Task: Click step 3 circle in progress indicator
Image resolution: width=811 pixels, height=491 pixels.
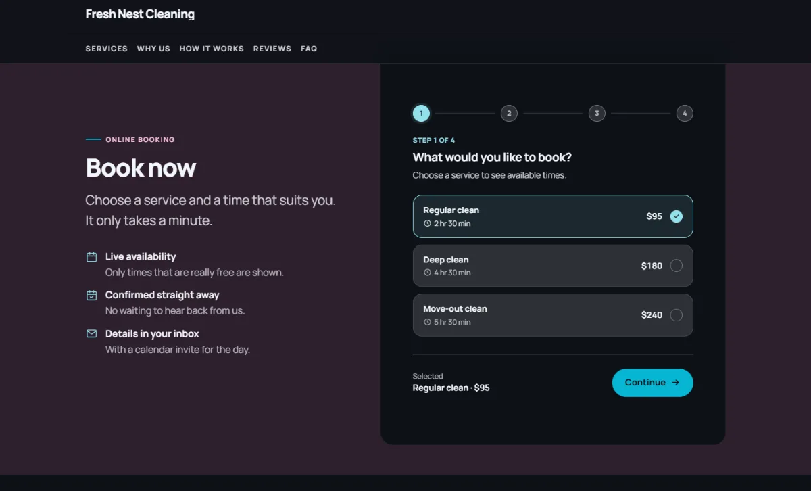Action: (x=597, y=114)
